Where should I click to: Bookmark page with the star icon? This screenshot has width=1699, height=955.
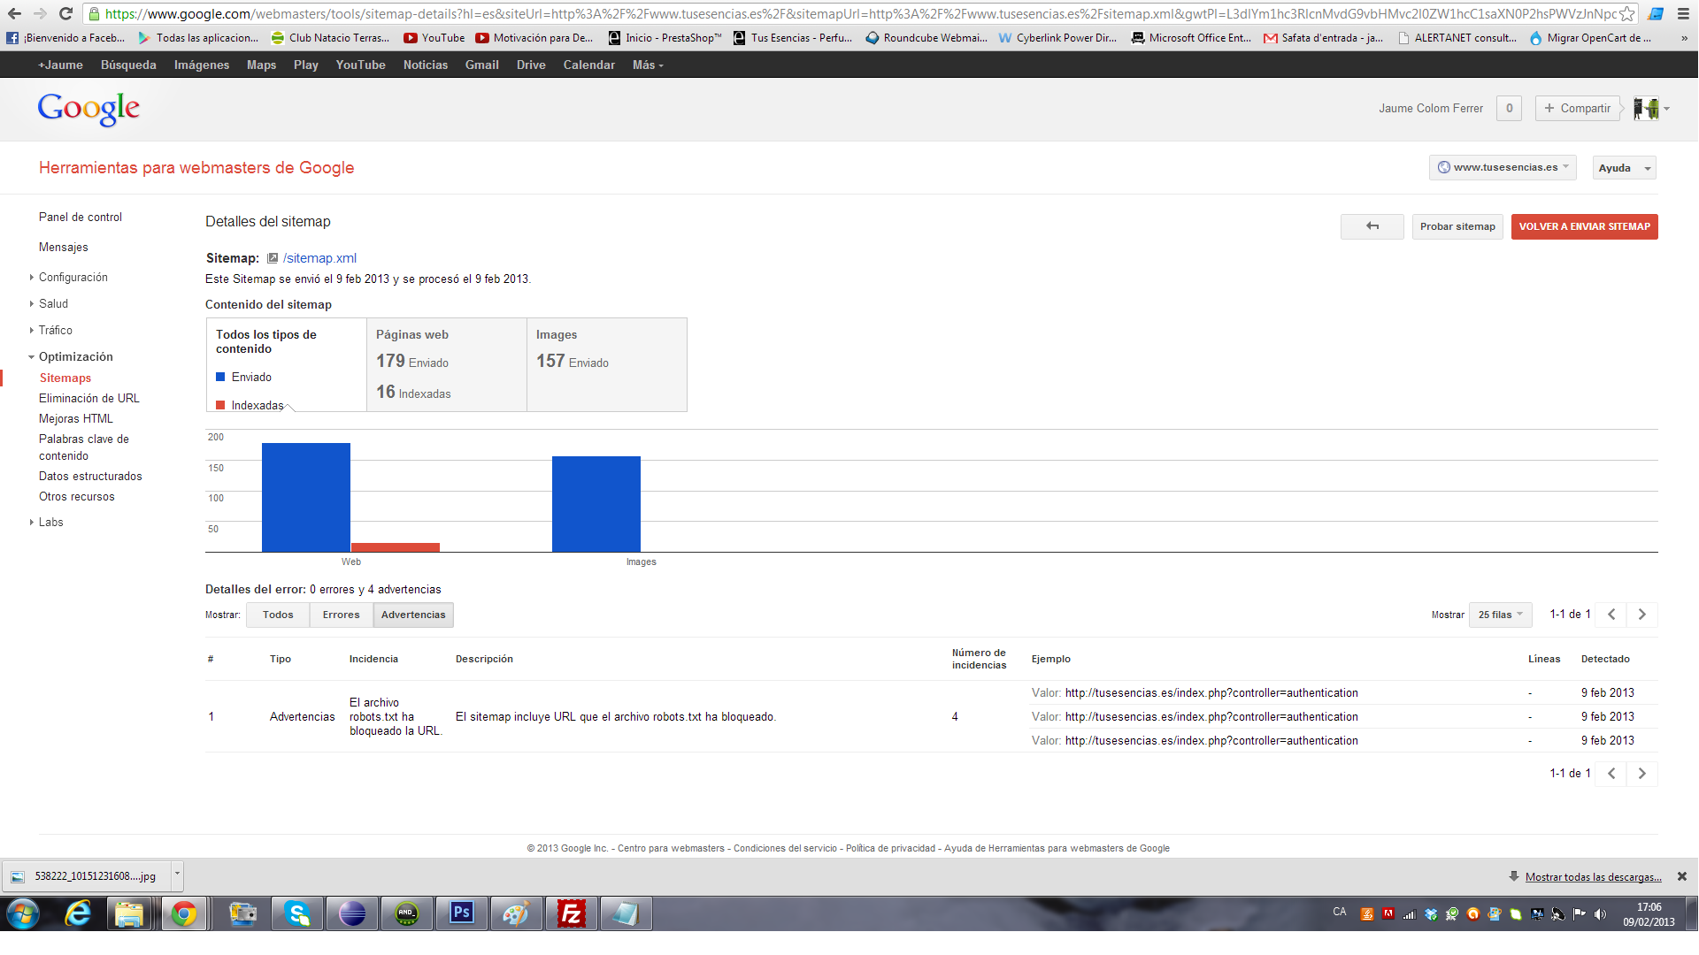coord(1626,14)
